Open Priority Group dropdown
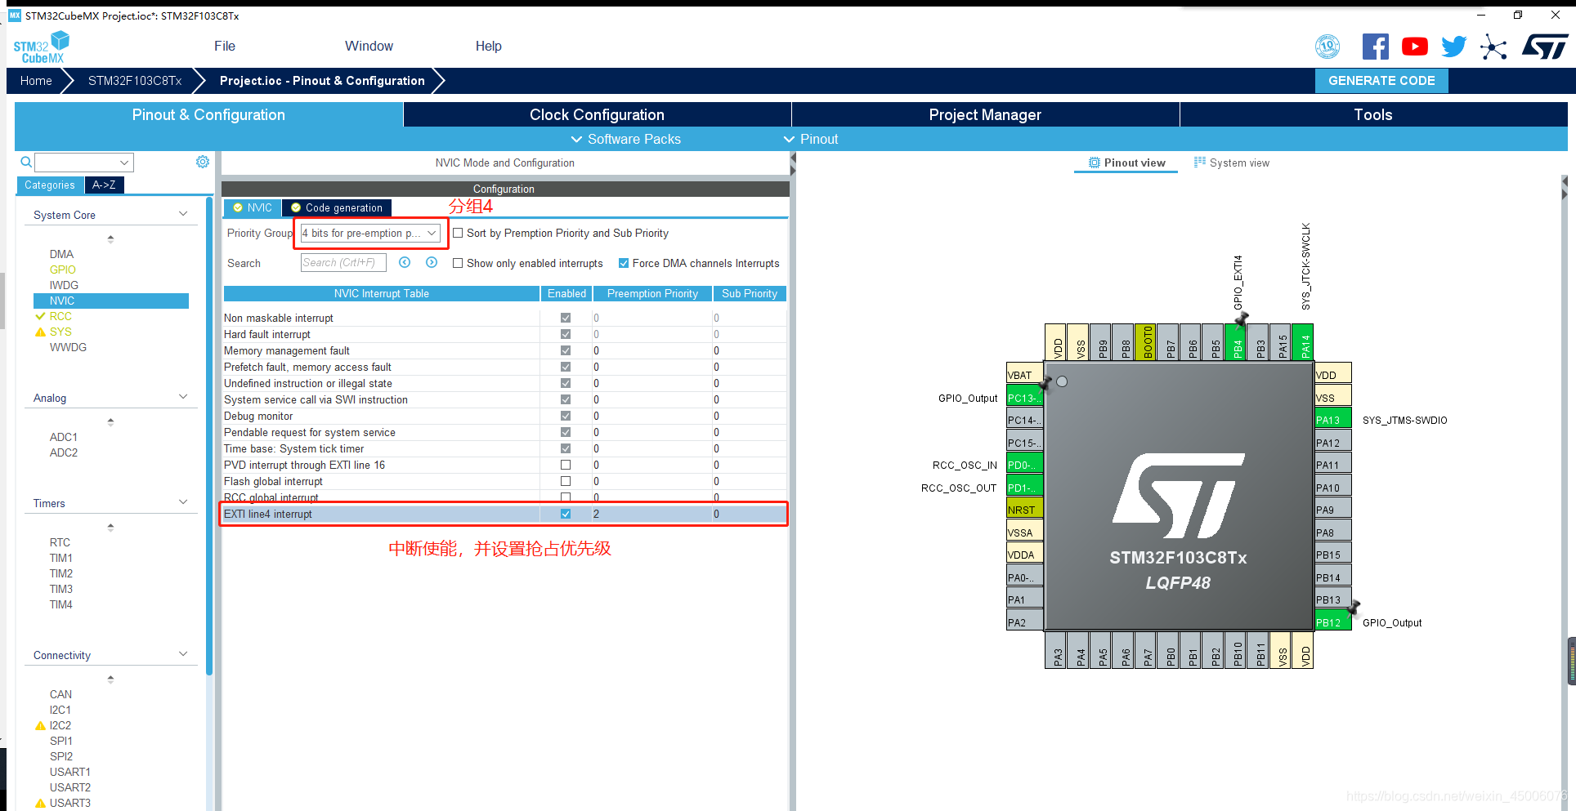The image size is (1576, 811). (370, 233)
